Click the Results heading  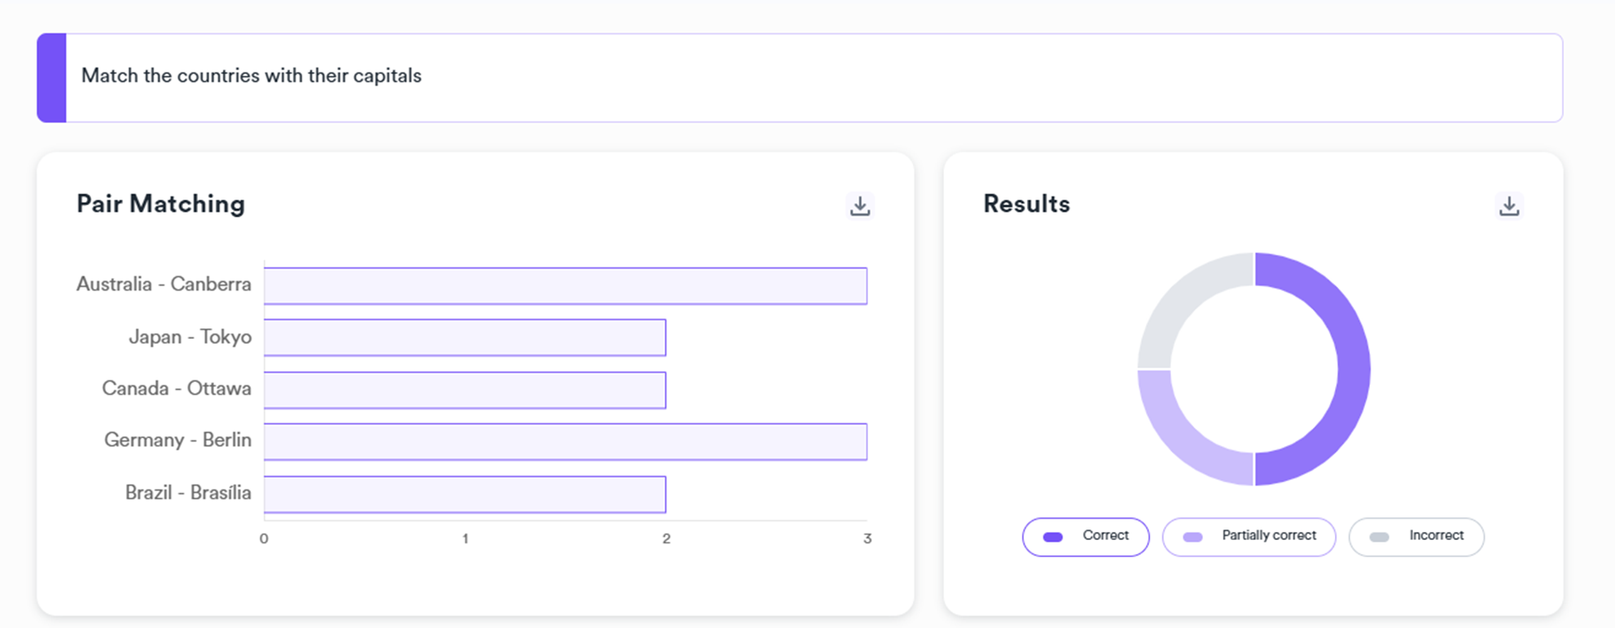point(1026,204)
